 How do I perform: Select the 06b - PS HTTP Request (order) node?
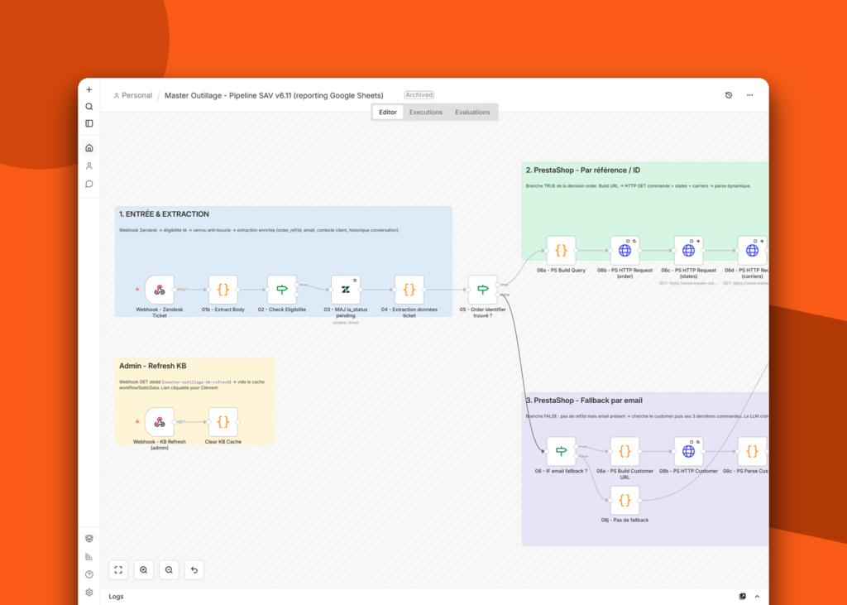[625, 250]
